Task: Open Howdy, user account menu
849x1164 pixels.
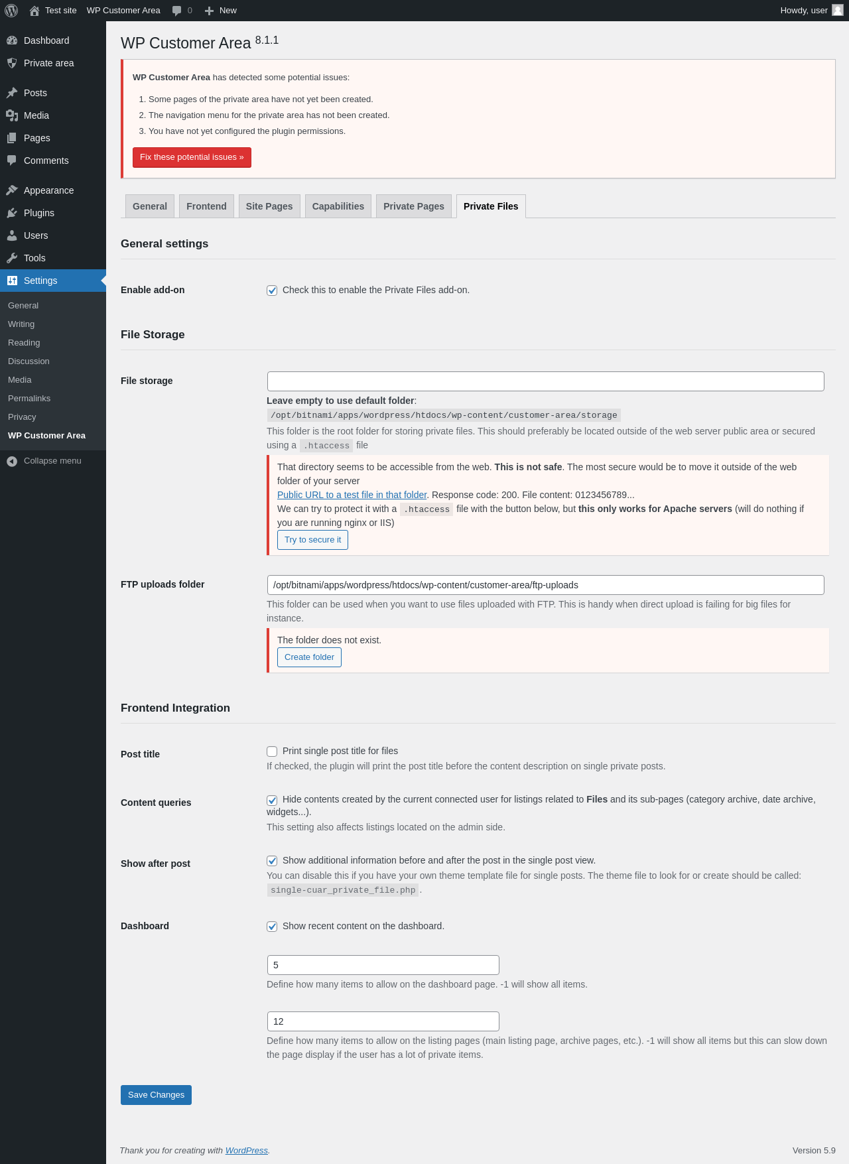Action: tap(812, 11)
